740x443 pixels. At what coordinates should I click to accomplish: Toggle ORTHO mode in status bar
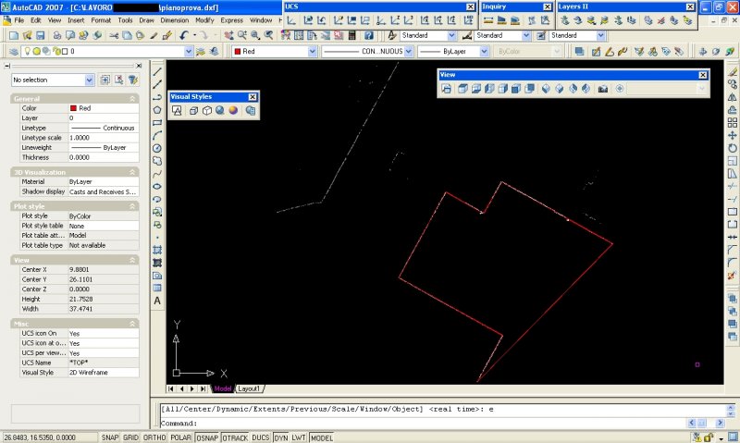click(x=154, y=437)
